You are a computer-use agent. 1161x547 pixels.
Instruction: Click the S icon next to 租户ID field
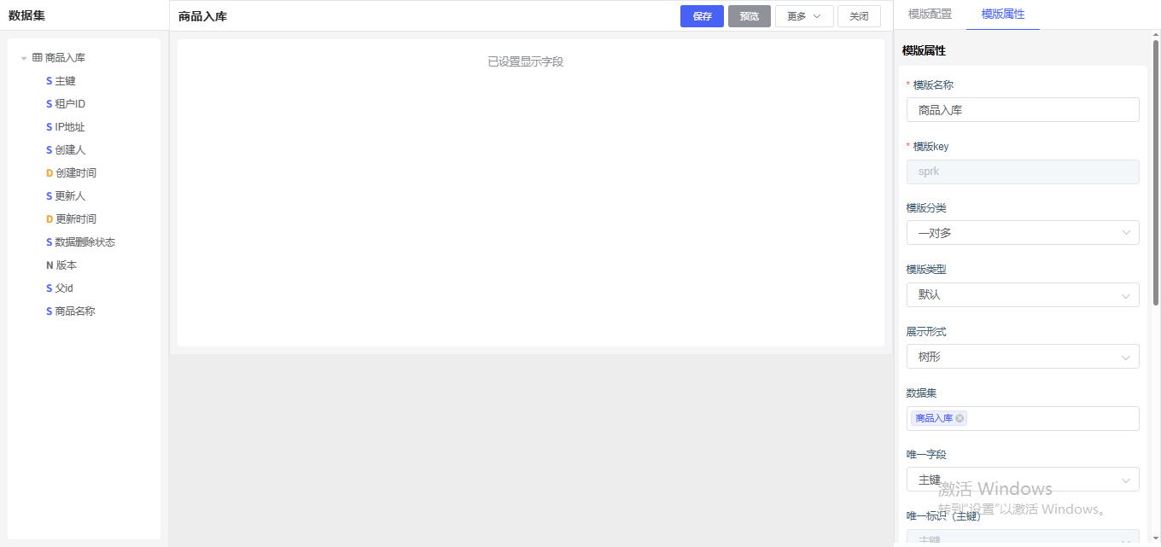(x=50, y=103)
